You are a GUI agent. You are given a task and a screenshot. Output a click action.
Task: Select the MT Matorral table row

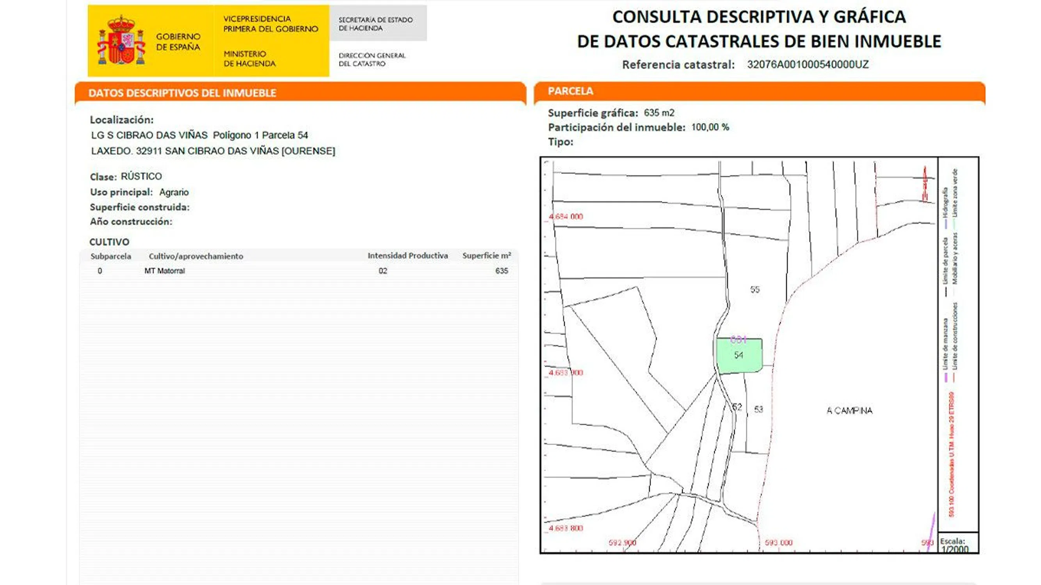(164, 271)
